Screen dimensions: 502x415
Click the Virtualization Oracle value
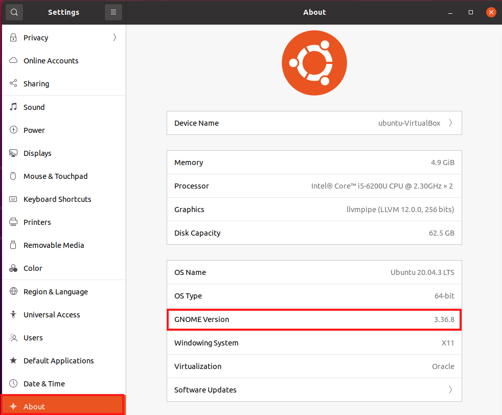tap(443, 366)
